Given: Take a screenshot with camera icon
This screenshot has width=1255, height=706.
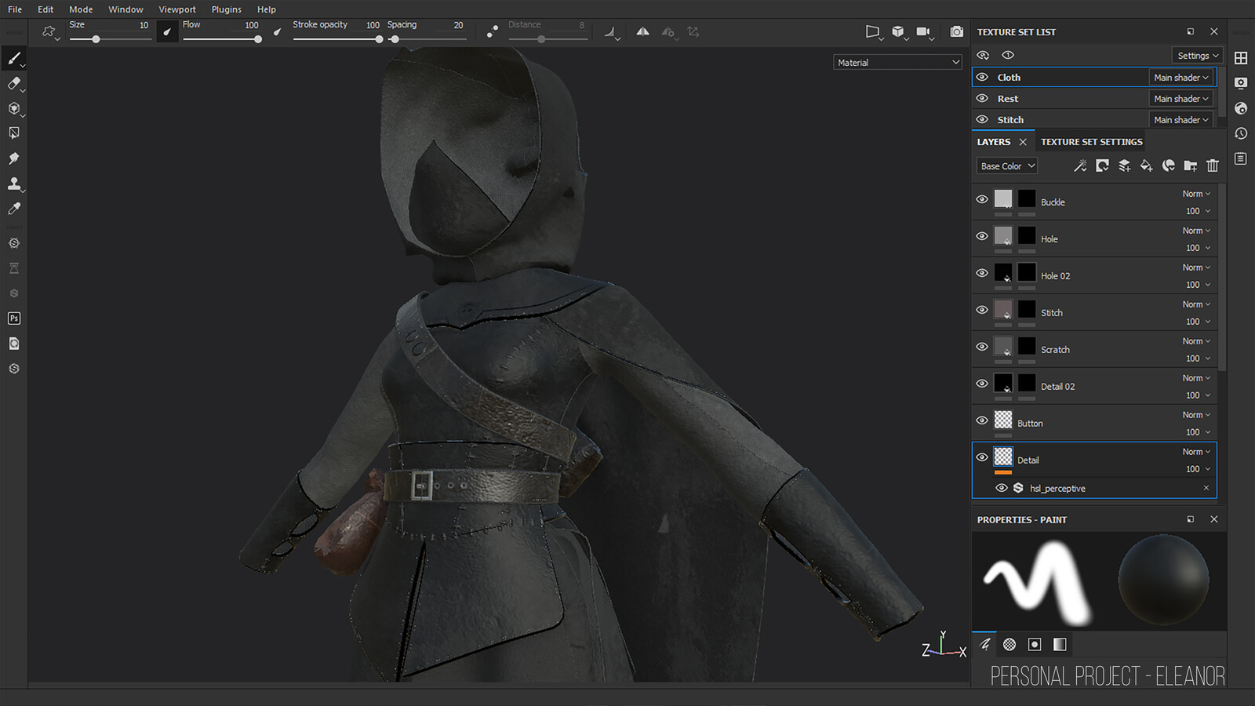Looking at the screenshot, I should click(956, 32).
